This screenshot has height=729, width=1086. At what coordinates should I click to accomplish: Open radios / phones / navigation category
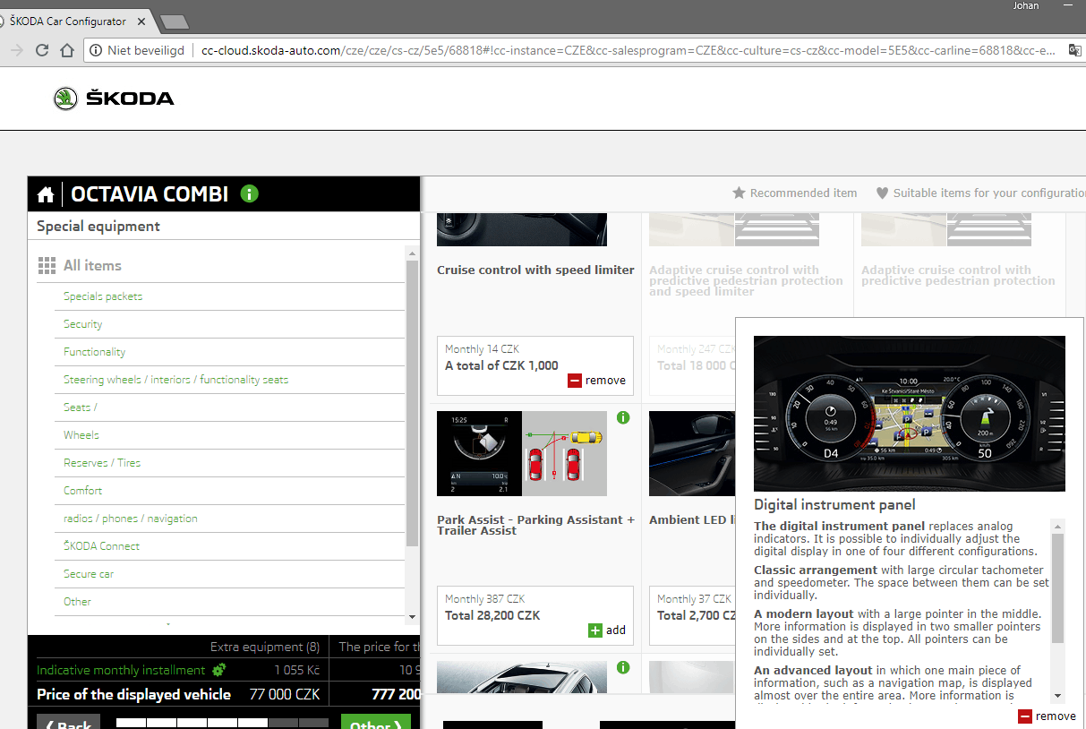tap(131, 519)
